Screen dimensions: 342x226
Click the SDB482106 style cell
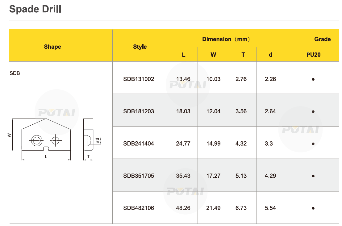tap(139, 208)
